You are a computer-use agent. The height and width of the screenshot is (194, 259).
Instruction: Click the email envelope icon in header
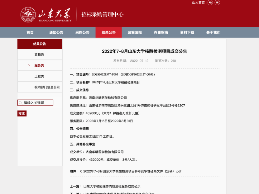tap(217, 2)
